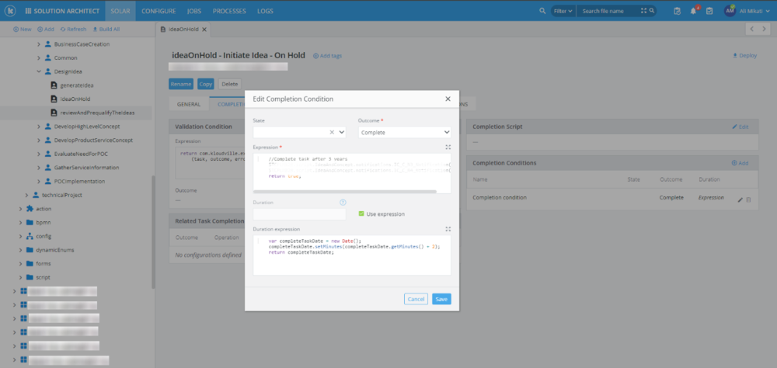Click Edit in Completion Script panel
Screen dimensions: 777x368
pos(740,127)
